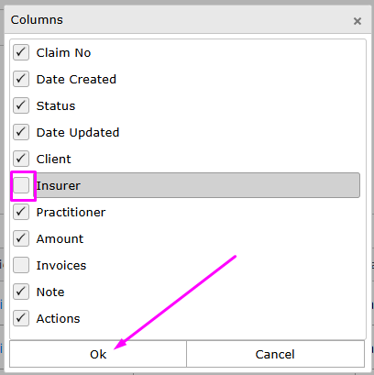Screen dimensions: 374x375
Task: Click the Cancel button
Action: tap(275, 354)
